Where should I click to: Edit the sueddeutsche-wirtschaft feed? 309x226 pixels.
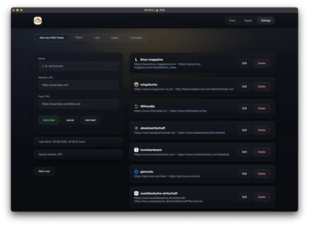click(244, 197)
